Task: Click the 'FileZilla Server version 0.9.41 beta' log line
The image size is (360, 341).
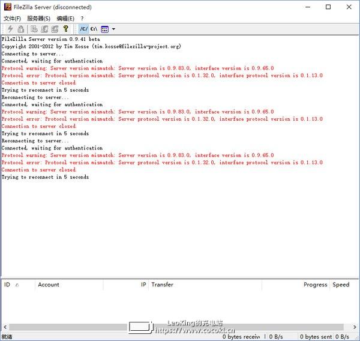Action: [x=50, y=39]
